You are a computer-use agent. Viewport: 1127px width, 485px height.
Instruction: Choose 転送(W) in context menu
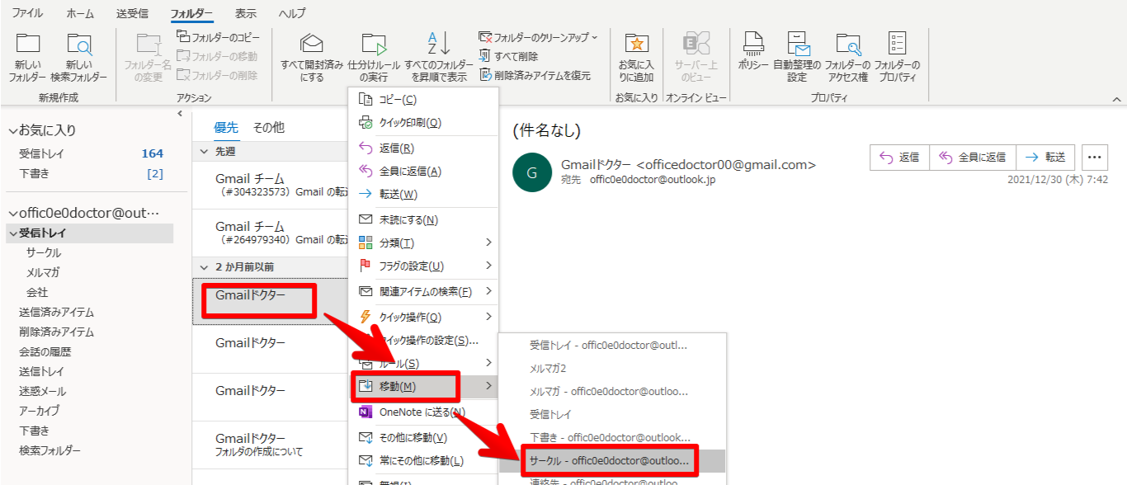click(x=424, y=194)
